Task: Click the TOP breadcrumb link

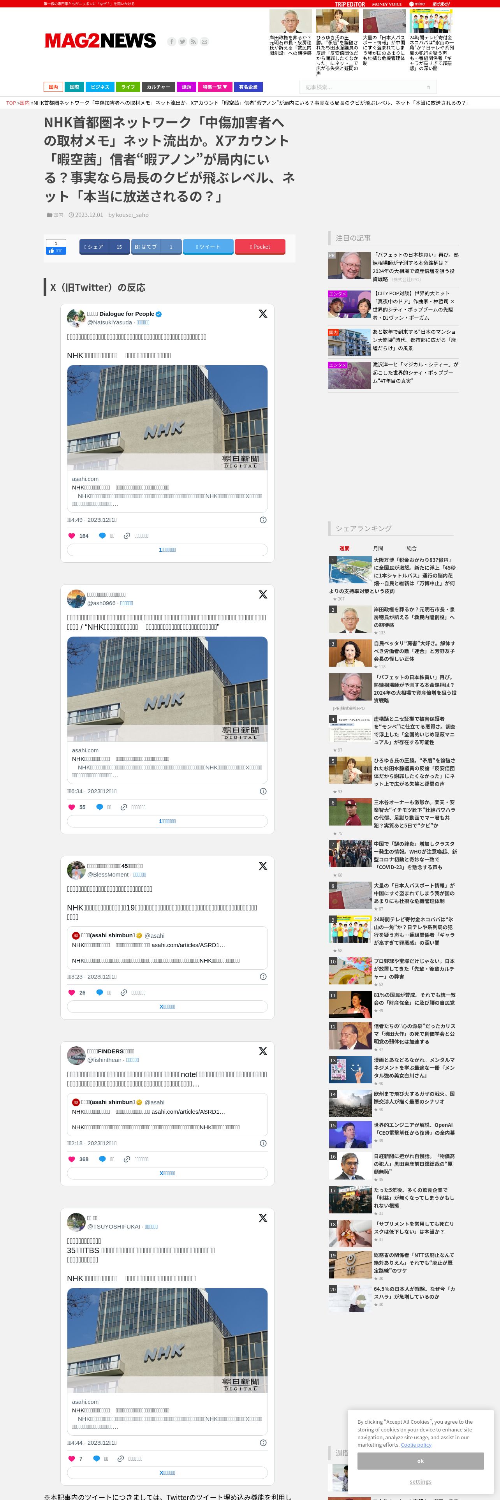Action: click(x=11, y=102)
